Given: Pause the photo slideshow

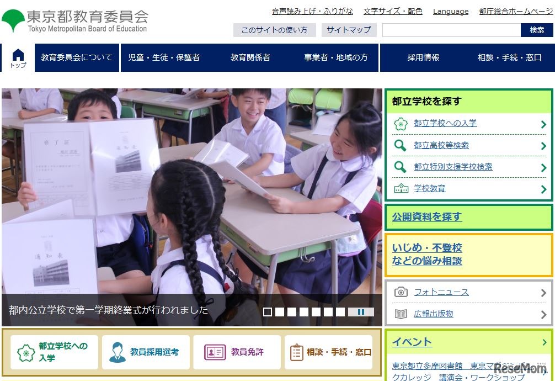Looking at the screenshot, I should pos(361,312).
